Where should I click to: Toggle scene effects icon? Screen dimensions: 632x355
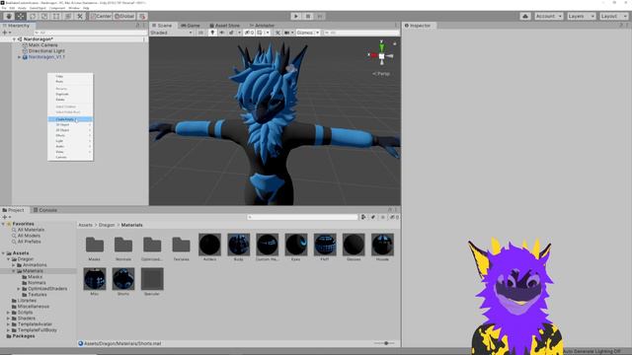pos(231,33)
